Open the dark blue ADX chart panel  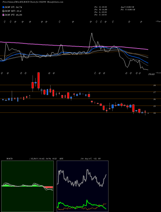(82, 186)
